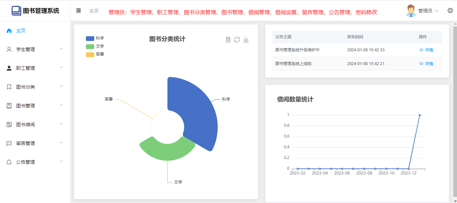457x203 pixels.
Task: Toggle the 文学 legend series
Action: click(x=90, y=46)
